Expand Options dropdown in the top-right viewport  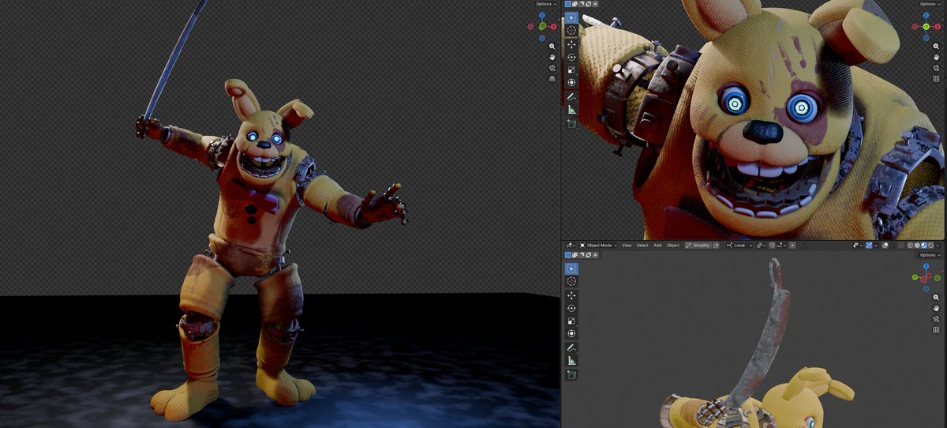tap(930, 4)
